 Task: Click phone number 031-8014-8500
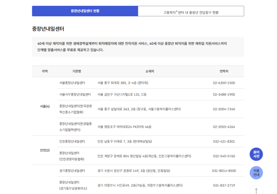coord(224,171)
